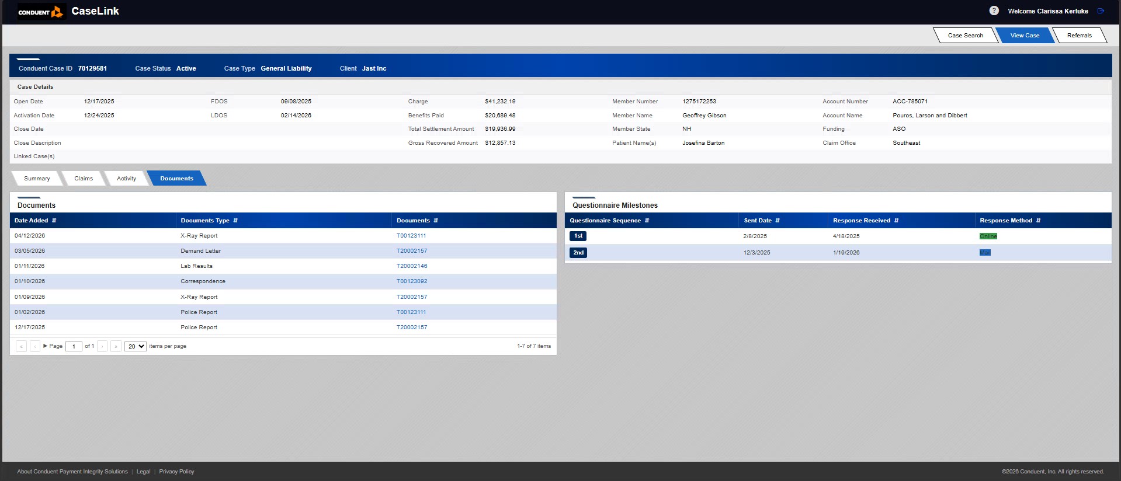Open the Referrals tab
1121x481 pixels.
coord(1080,36)
